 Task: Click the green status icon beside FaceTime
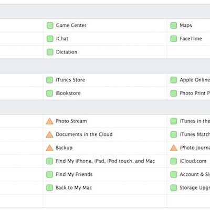[x=174, y=39]
